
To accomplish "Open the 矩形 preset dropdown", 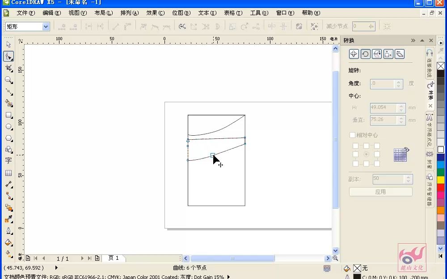I will (46, 26).
